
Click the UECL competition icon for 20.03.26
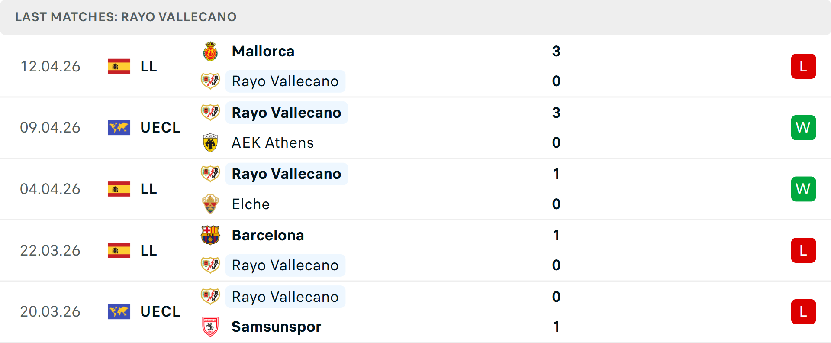(x=119, y=311)
